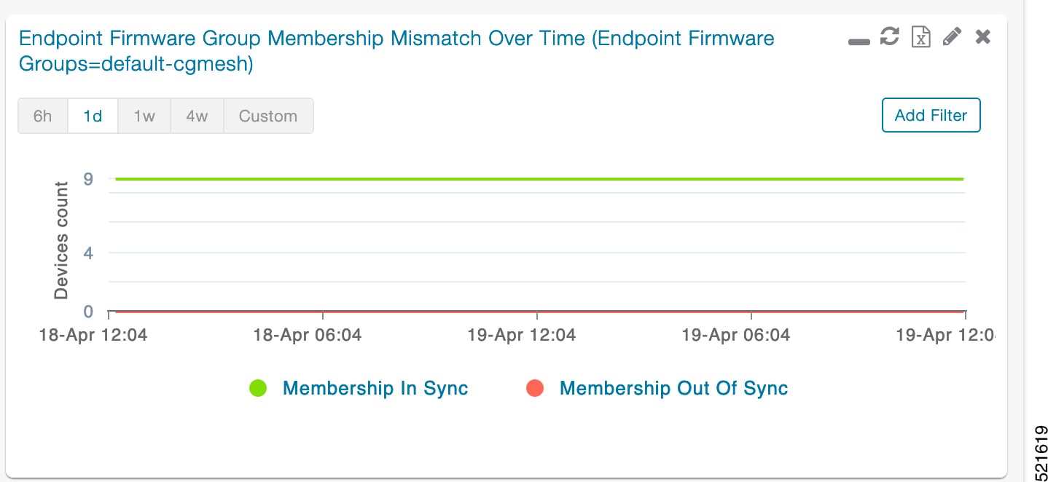Click the green In Sync legend dot
The image size is (1048, 482).
pos(258,389)
